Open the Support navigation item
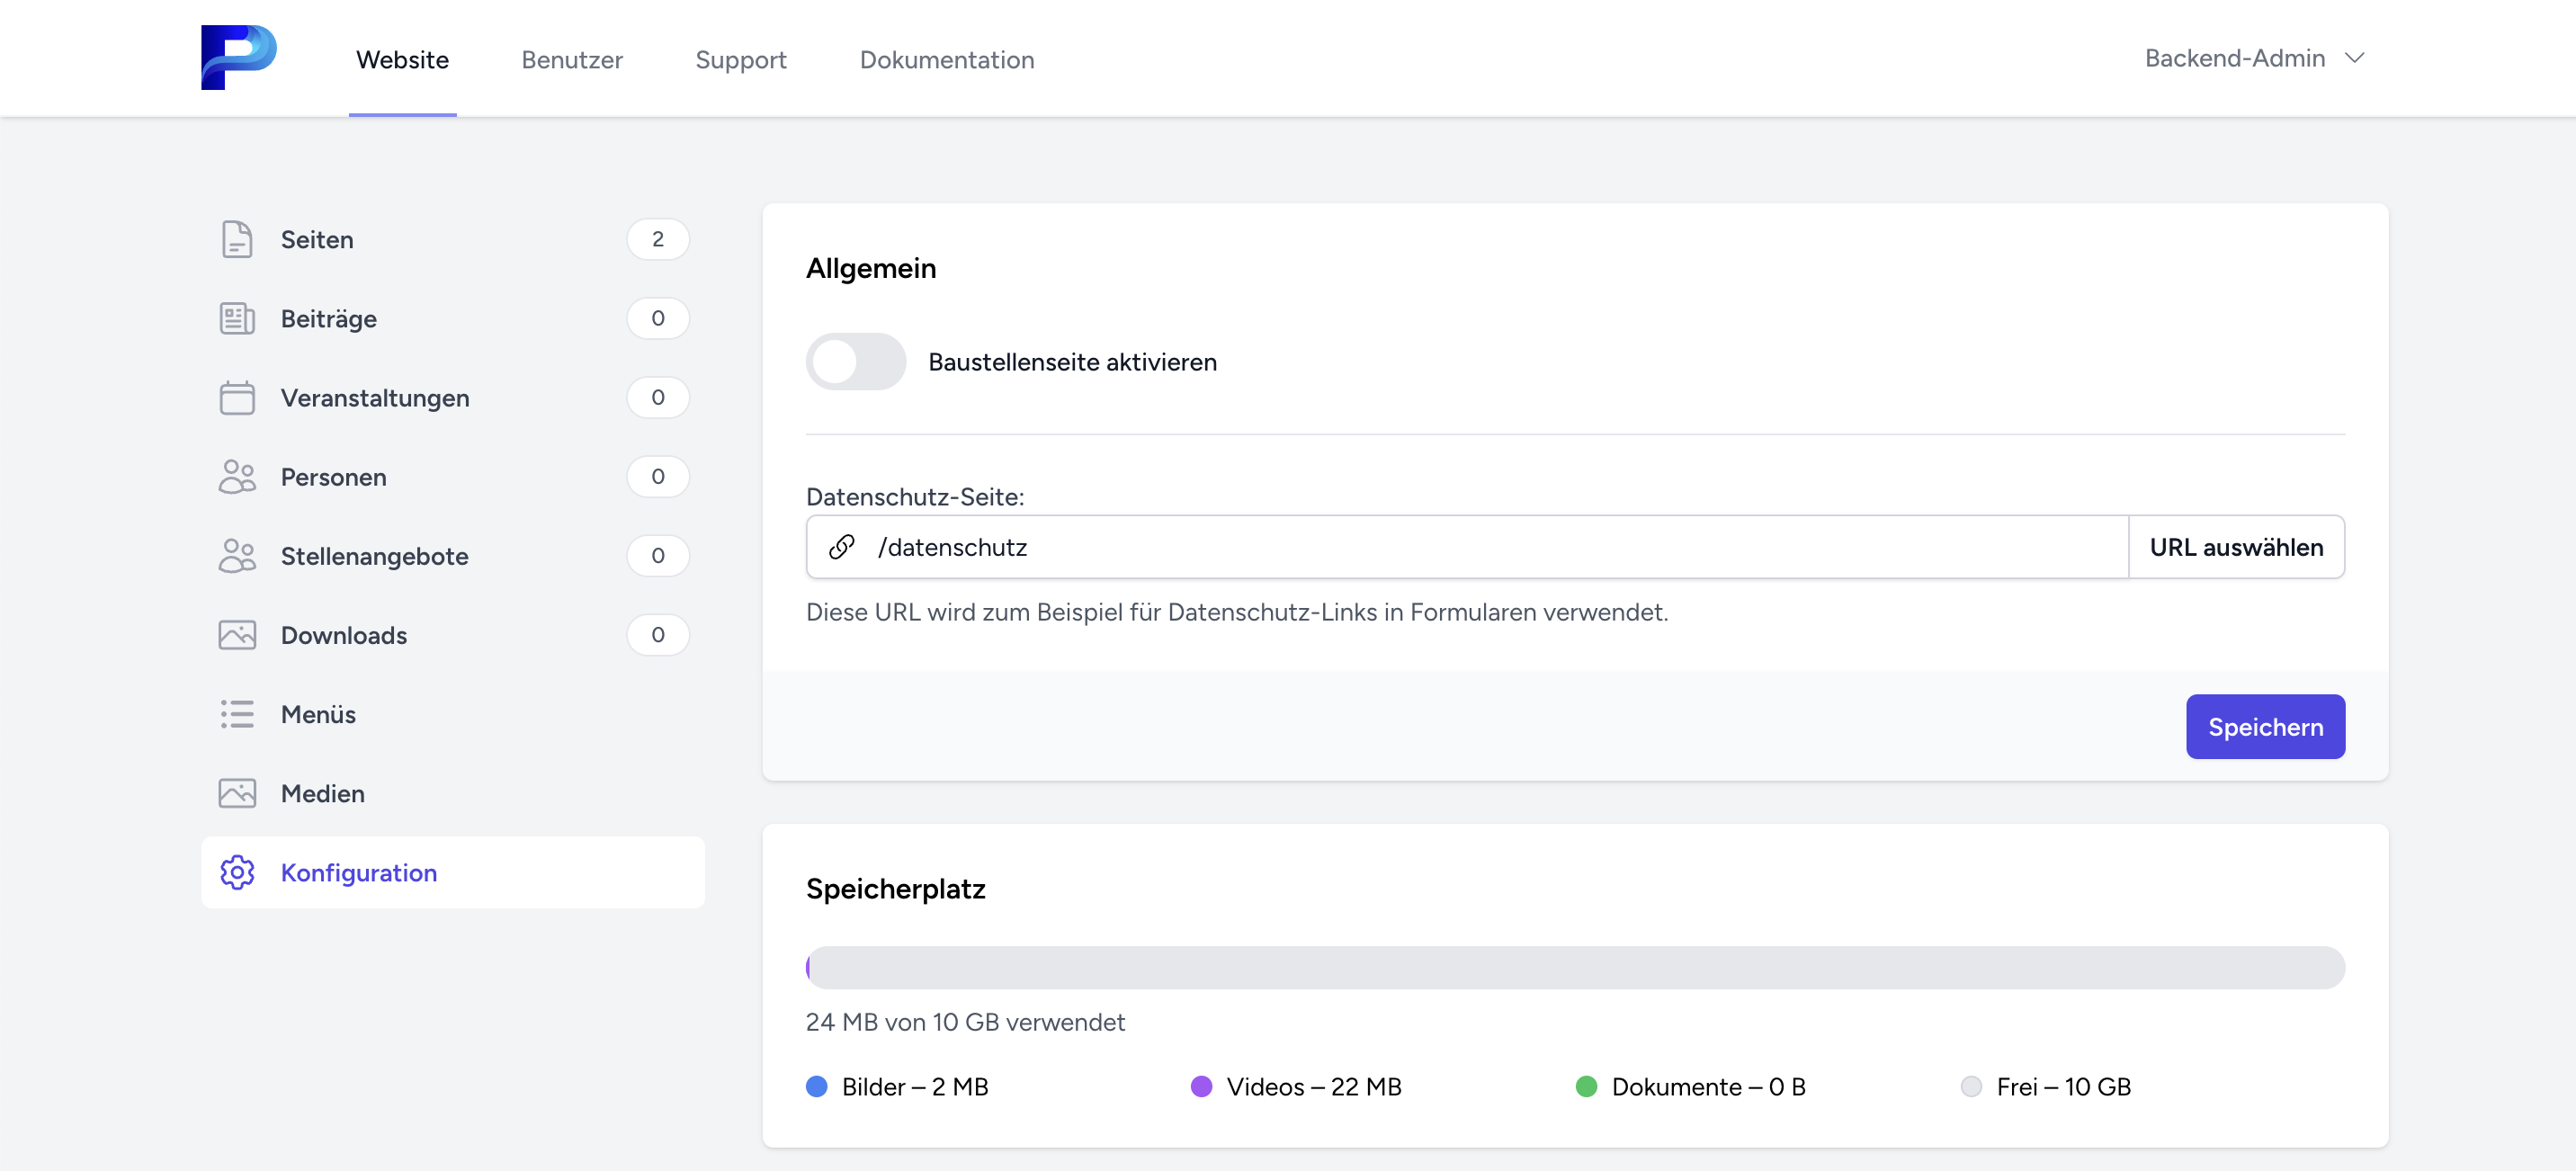The width and height of the screenshot is (2576, 1171). [740, 60]
